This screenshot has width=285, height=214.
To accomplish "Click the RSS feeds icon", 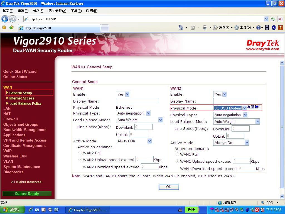I will click(x=193, y=28).
